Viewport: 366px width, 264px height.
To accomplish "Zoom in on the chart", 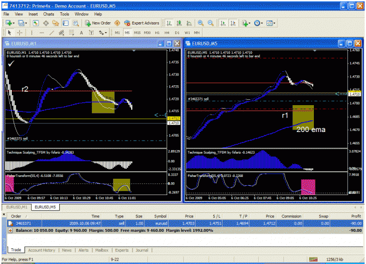I will pos(200,23).
